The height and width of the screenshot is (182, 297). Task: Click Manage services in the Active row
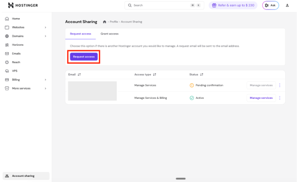tap(261, 98)
